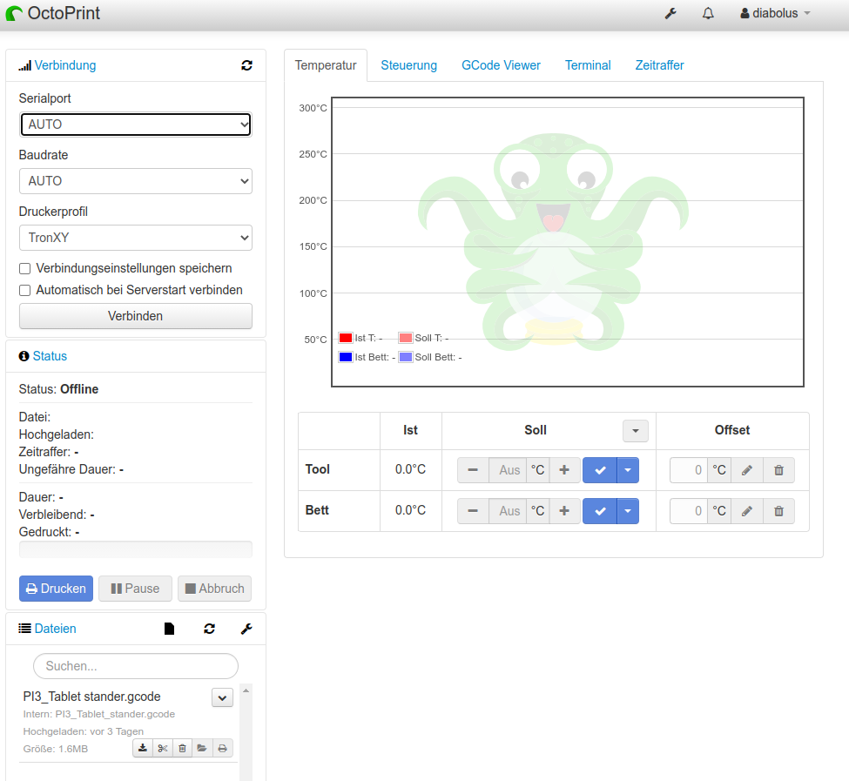Refresh the Verbindung serial port list
This screenshot has width=849, height=781.
(246, 65)
